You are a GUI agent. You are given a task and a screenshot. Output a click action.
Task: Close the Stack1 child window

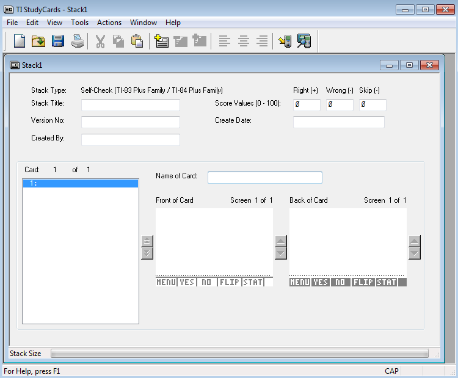pos(429,65)
